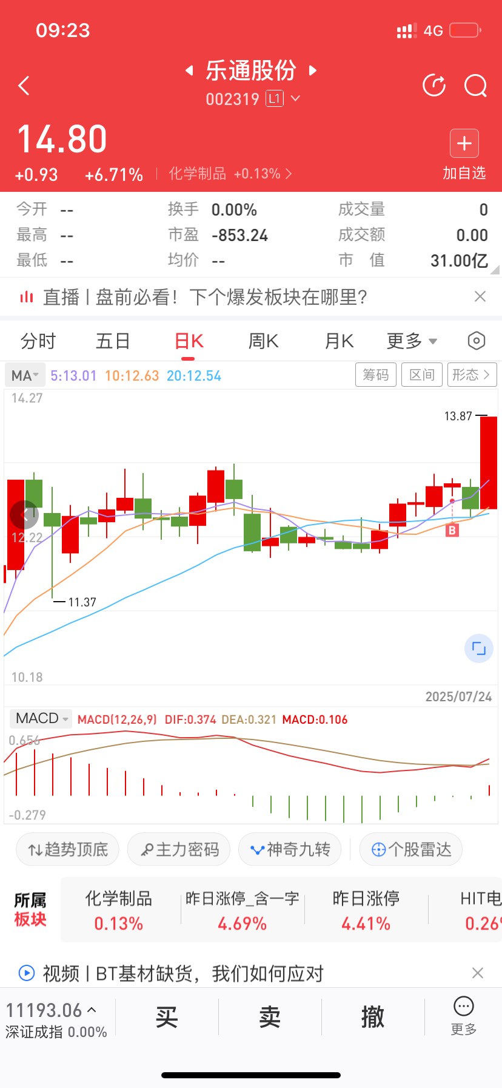Image resolution: width=502 pixels, height=1088 pixels.
Task: Expand stock code 002319 dropdown
Action: (x=296, y=98)
